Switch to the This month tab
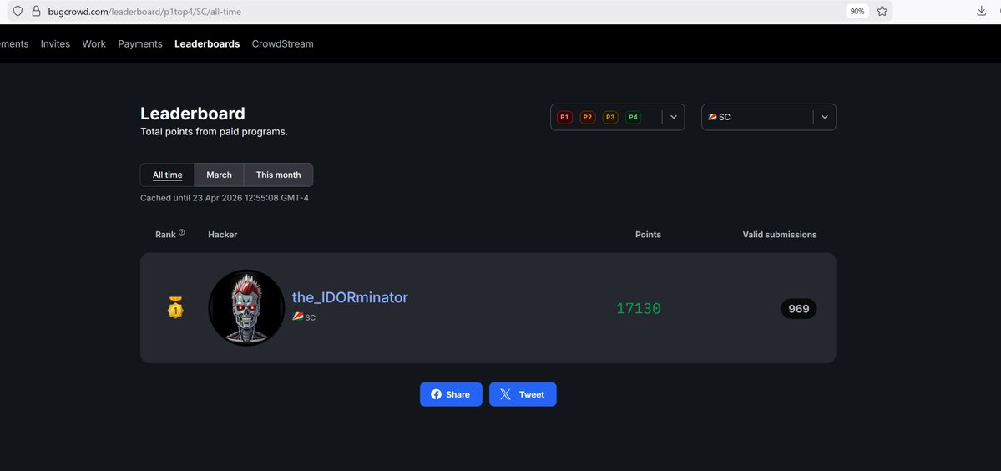The image size is (1001, 471). [278, 175]
